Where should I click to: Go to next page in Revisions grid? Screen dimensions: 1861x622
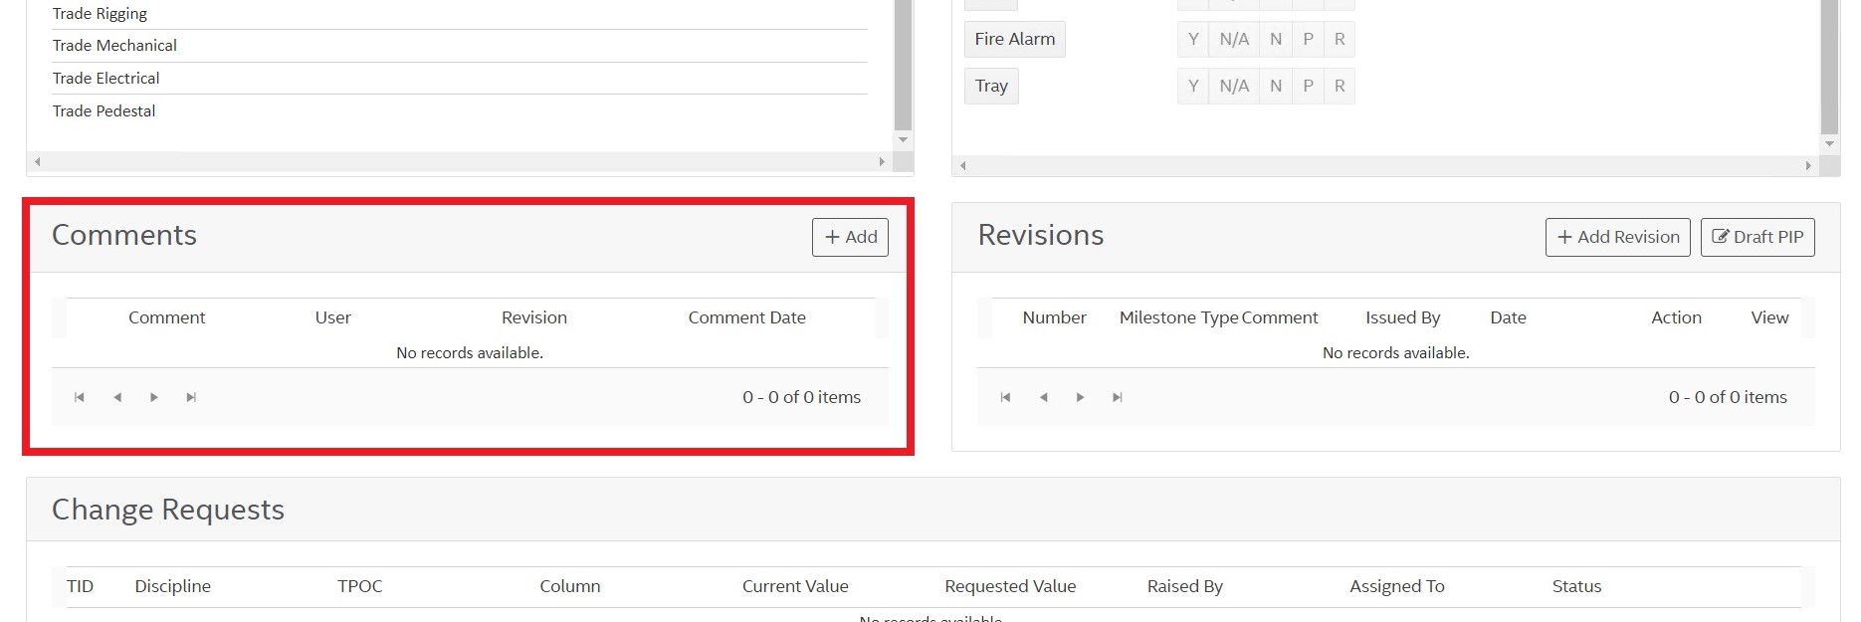pos(1081,397)
